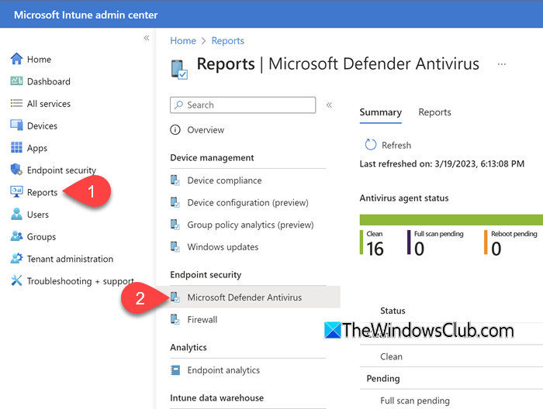Click the Full scan pending table row
This screenshot has height=409, width=543.
(x=451, y=400)
